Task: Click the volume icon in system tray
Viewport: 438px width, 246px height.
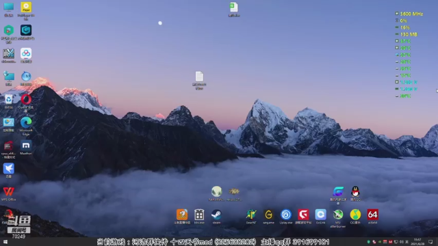Action: [x=402, y=242]
